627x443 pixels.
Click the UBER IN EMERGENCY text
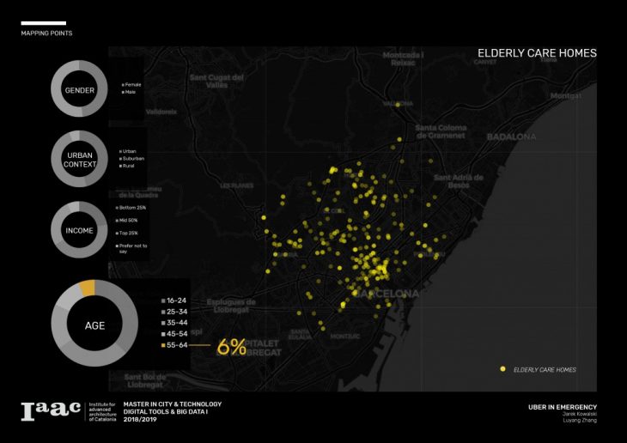tap(562, 407)
